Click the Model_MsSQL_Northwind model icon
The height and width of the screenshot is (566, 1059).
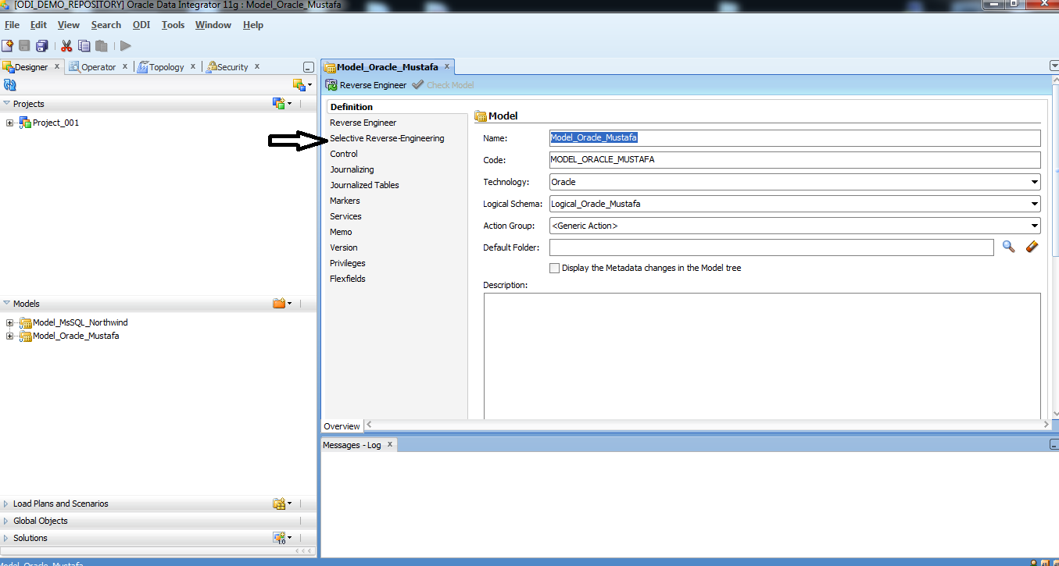click(25, 322)
